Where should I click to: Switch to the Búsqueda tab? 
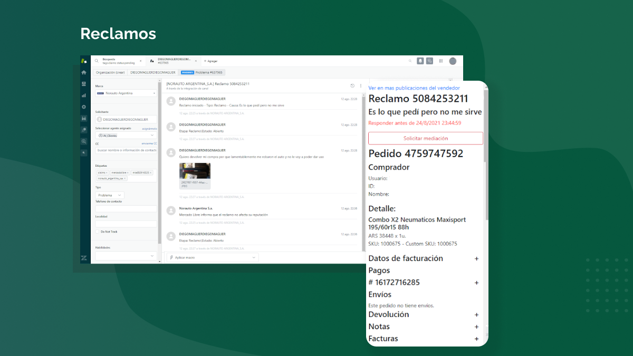pyautogui.click(x=118, y=61)
